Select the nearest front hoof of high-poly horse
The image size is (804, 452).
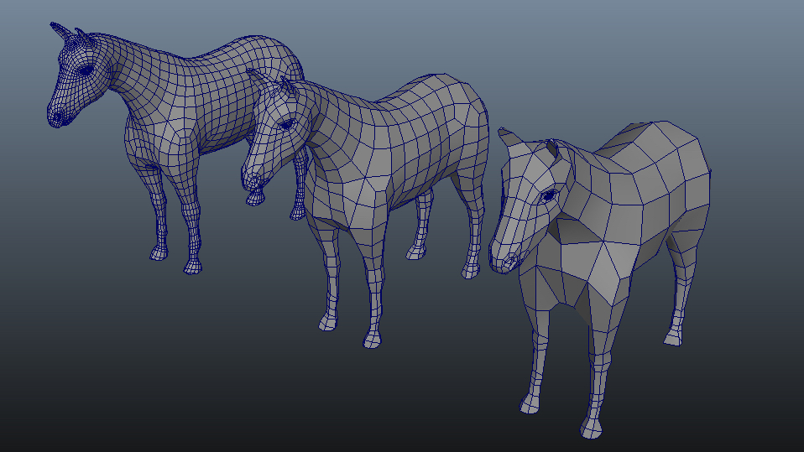click(192, 267)
